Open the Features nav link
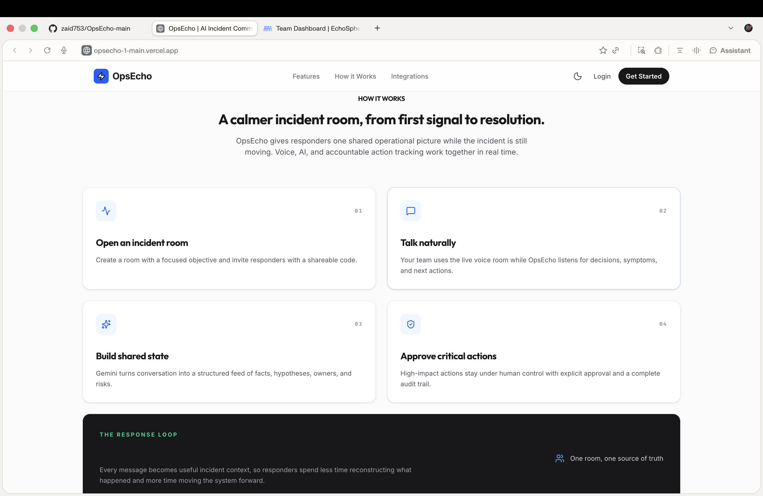This screenshot has width=763, height=496. pyautogui.click(x=306, y=76)
